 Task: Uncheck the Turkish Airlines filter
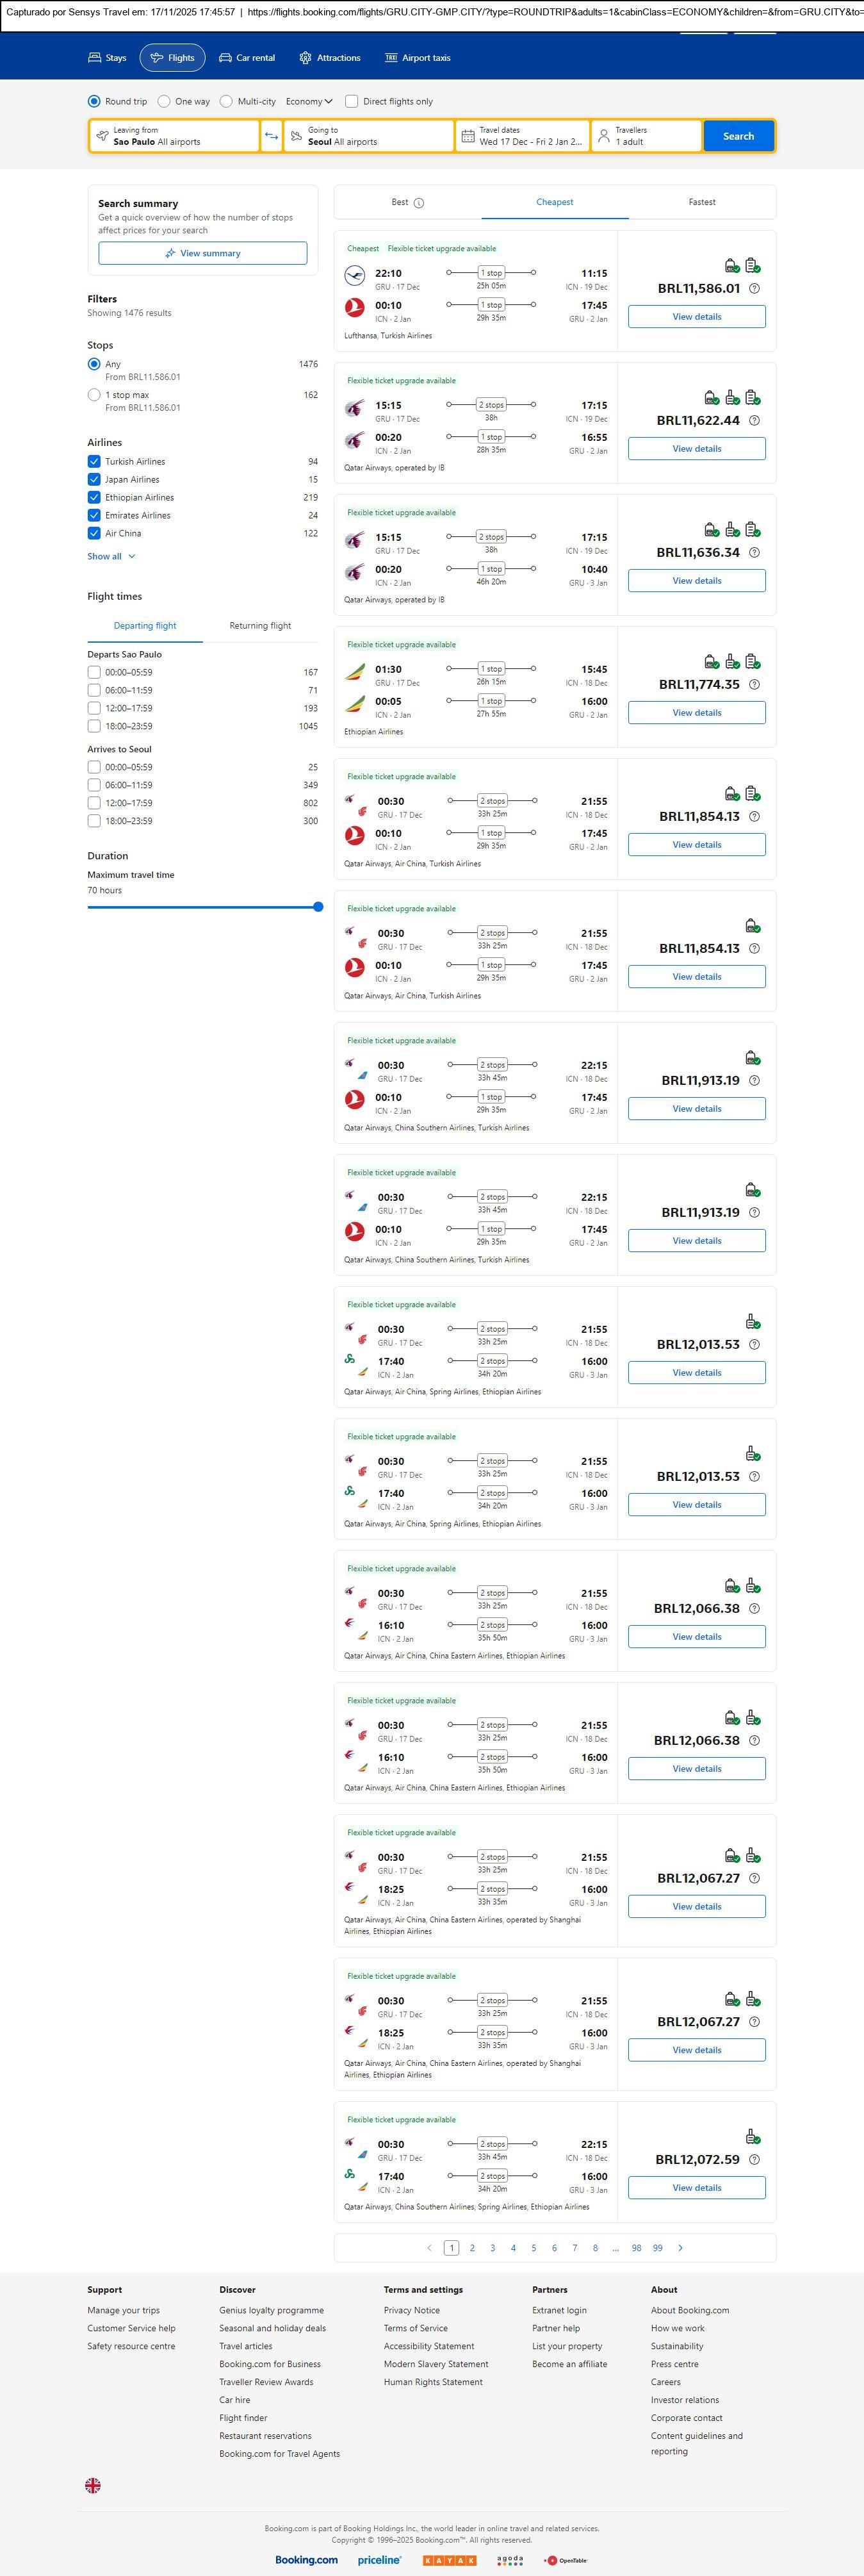click(x=94, y=461)
